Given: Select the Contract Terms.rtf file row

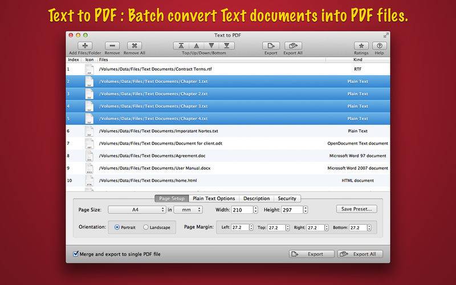Looking at the screenshot, I should 228,69.
